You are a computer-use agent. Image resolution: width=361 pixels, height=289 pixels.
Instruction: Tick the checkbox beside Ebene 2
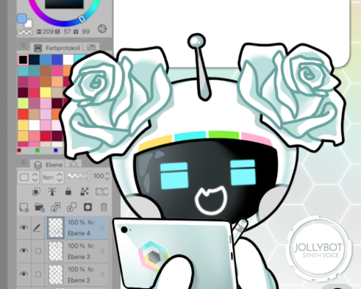click(x=38, y=274)
